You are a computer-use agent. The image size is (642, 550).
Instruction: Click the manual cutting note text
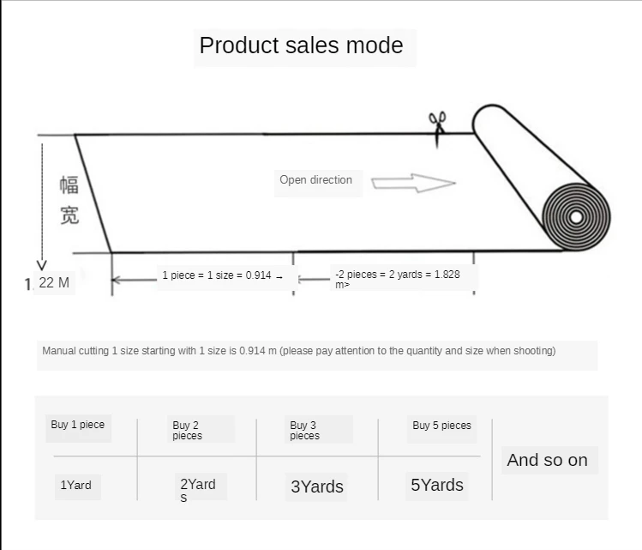pos(299,351)
